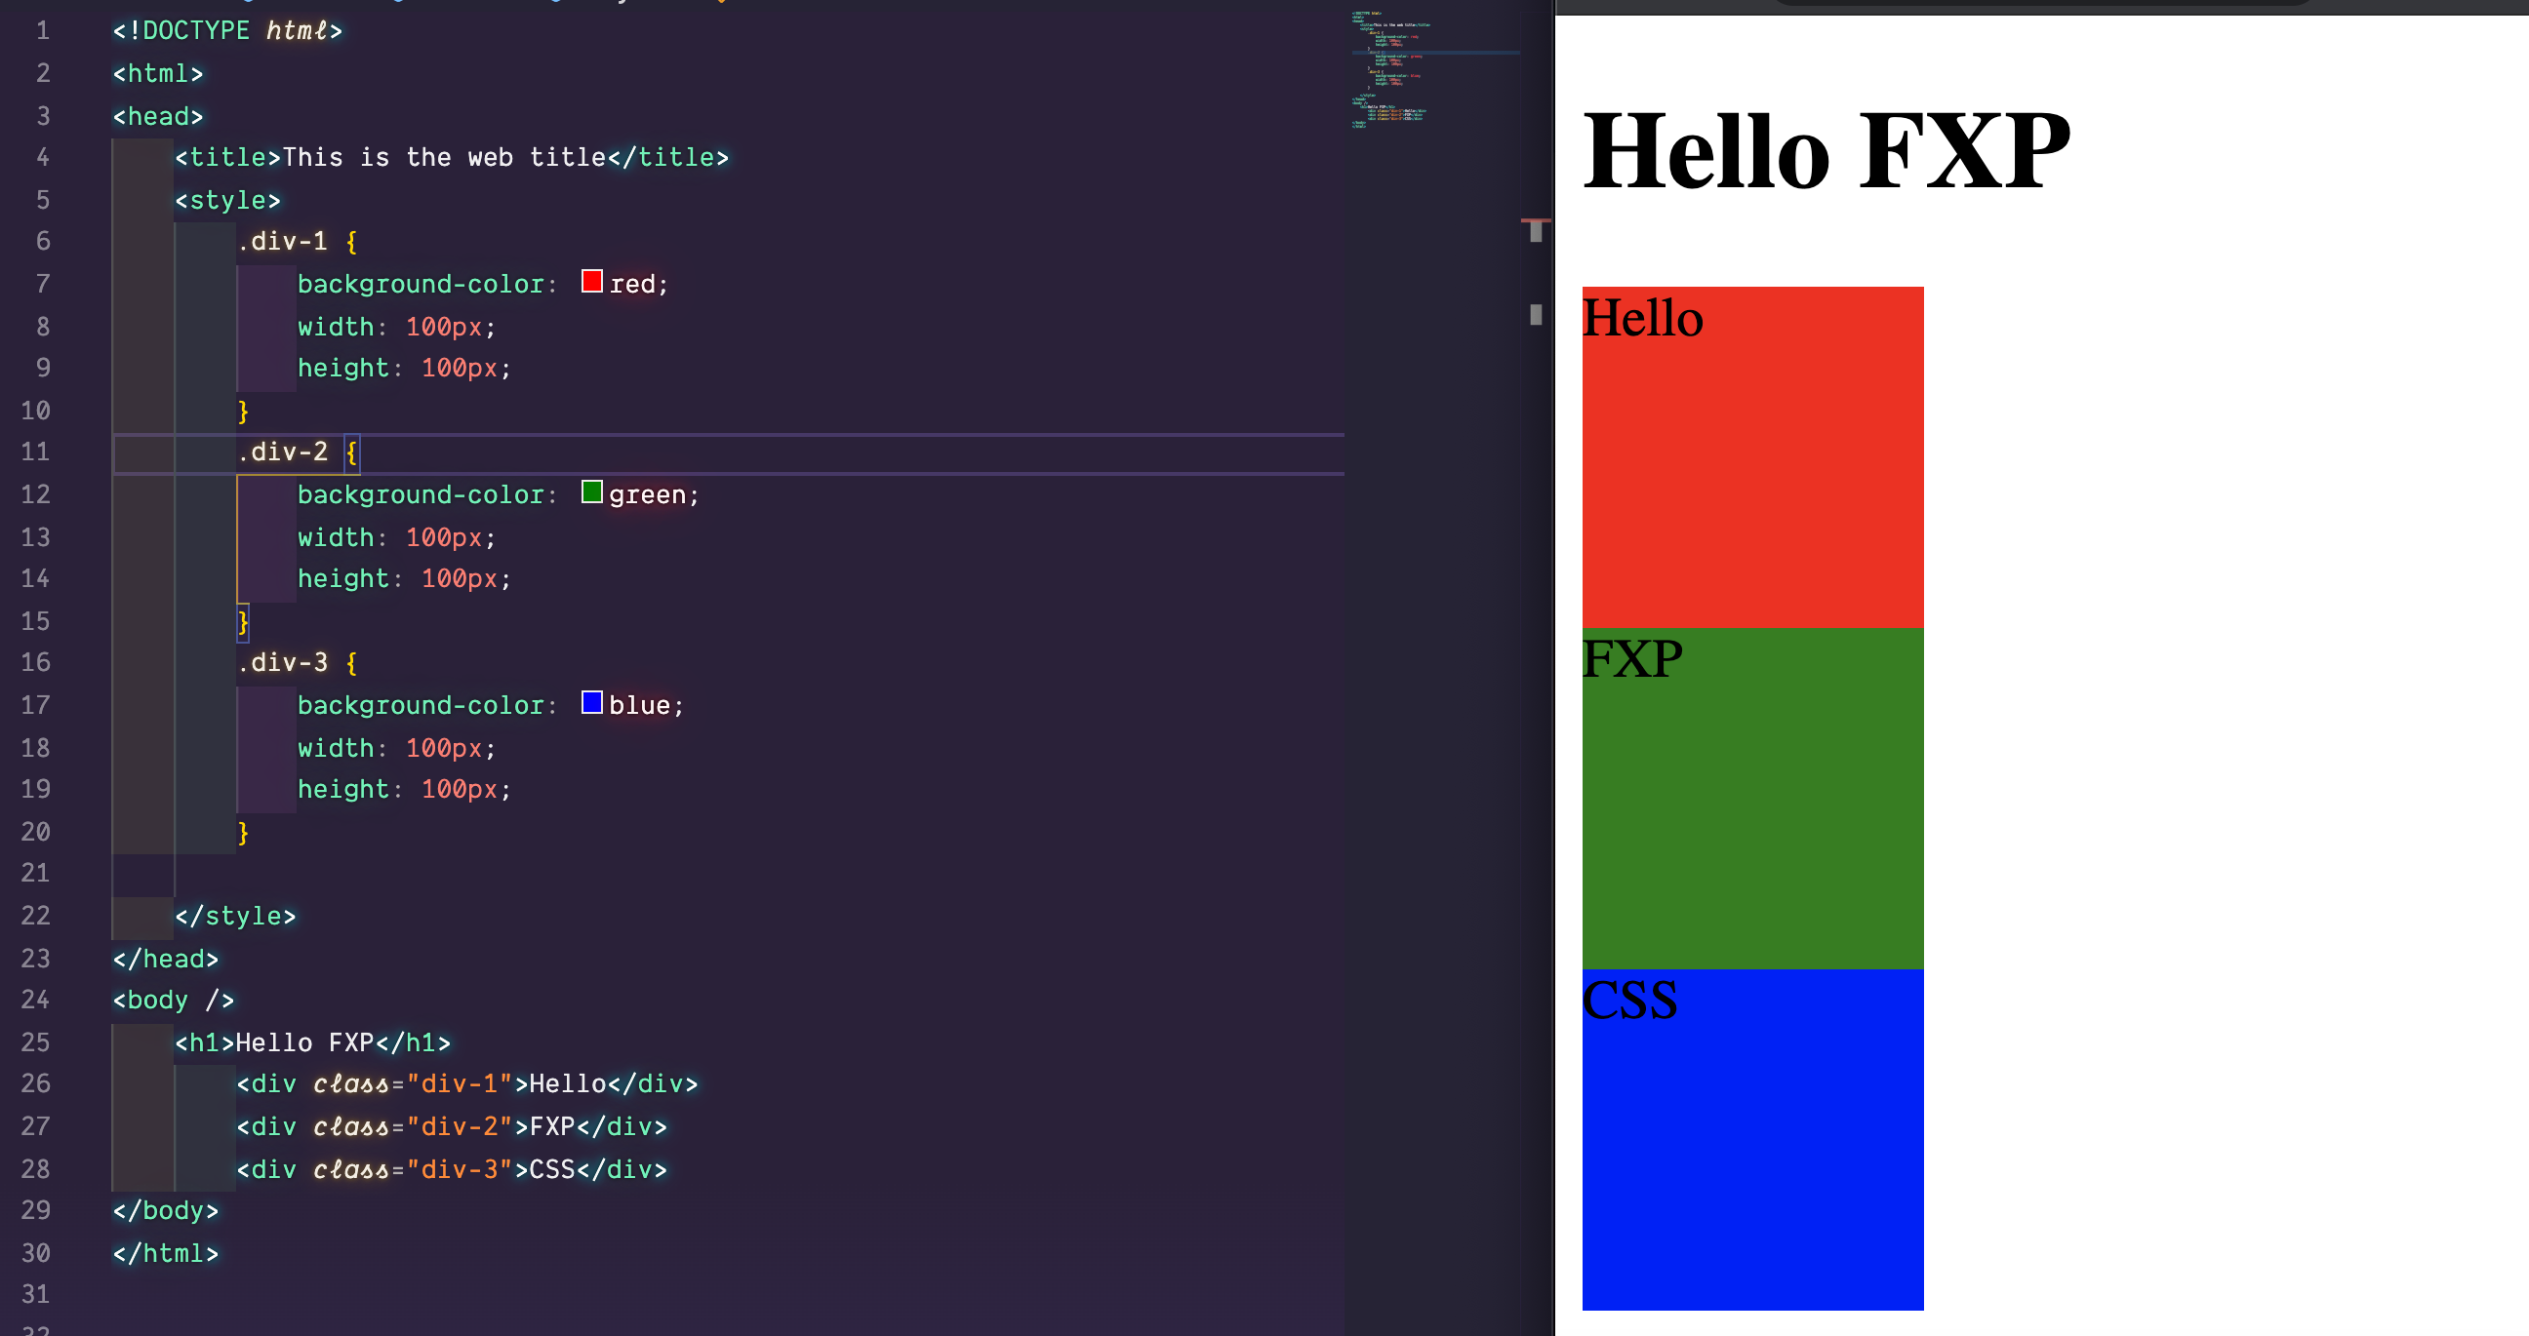Click the Hello FXP heading in the preview
The height and width of the screenshot is (1336, 2529).
point(1828,152)
